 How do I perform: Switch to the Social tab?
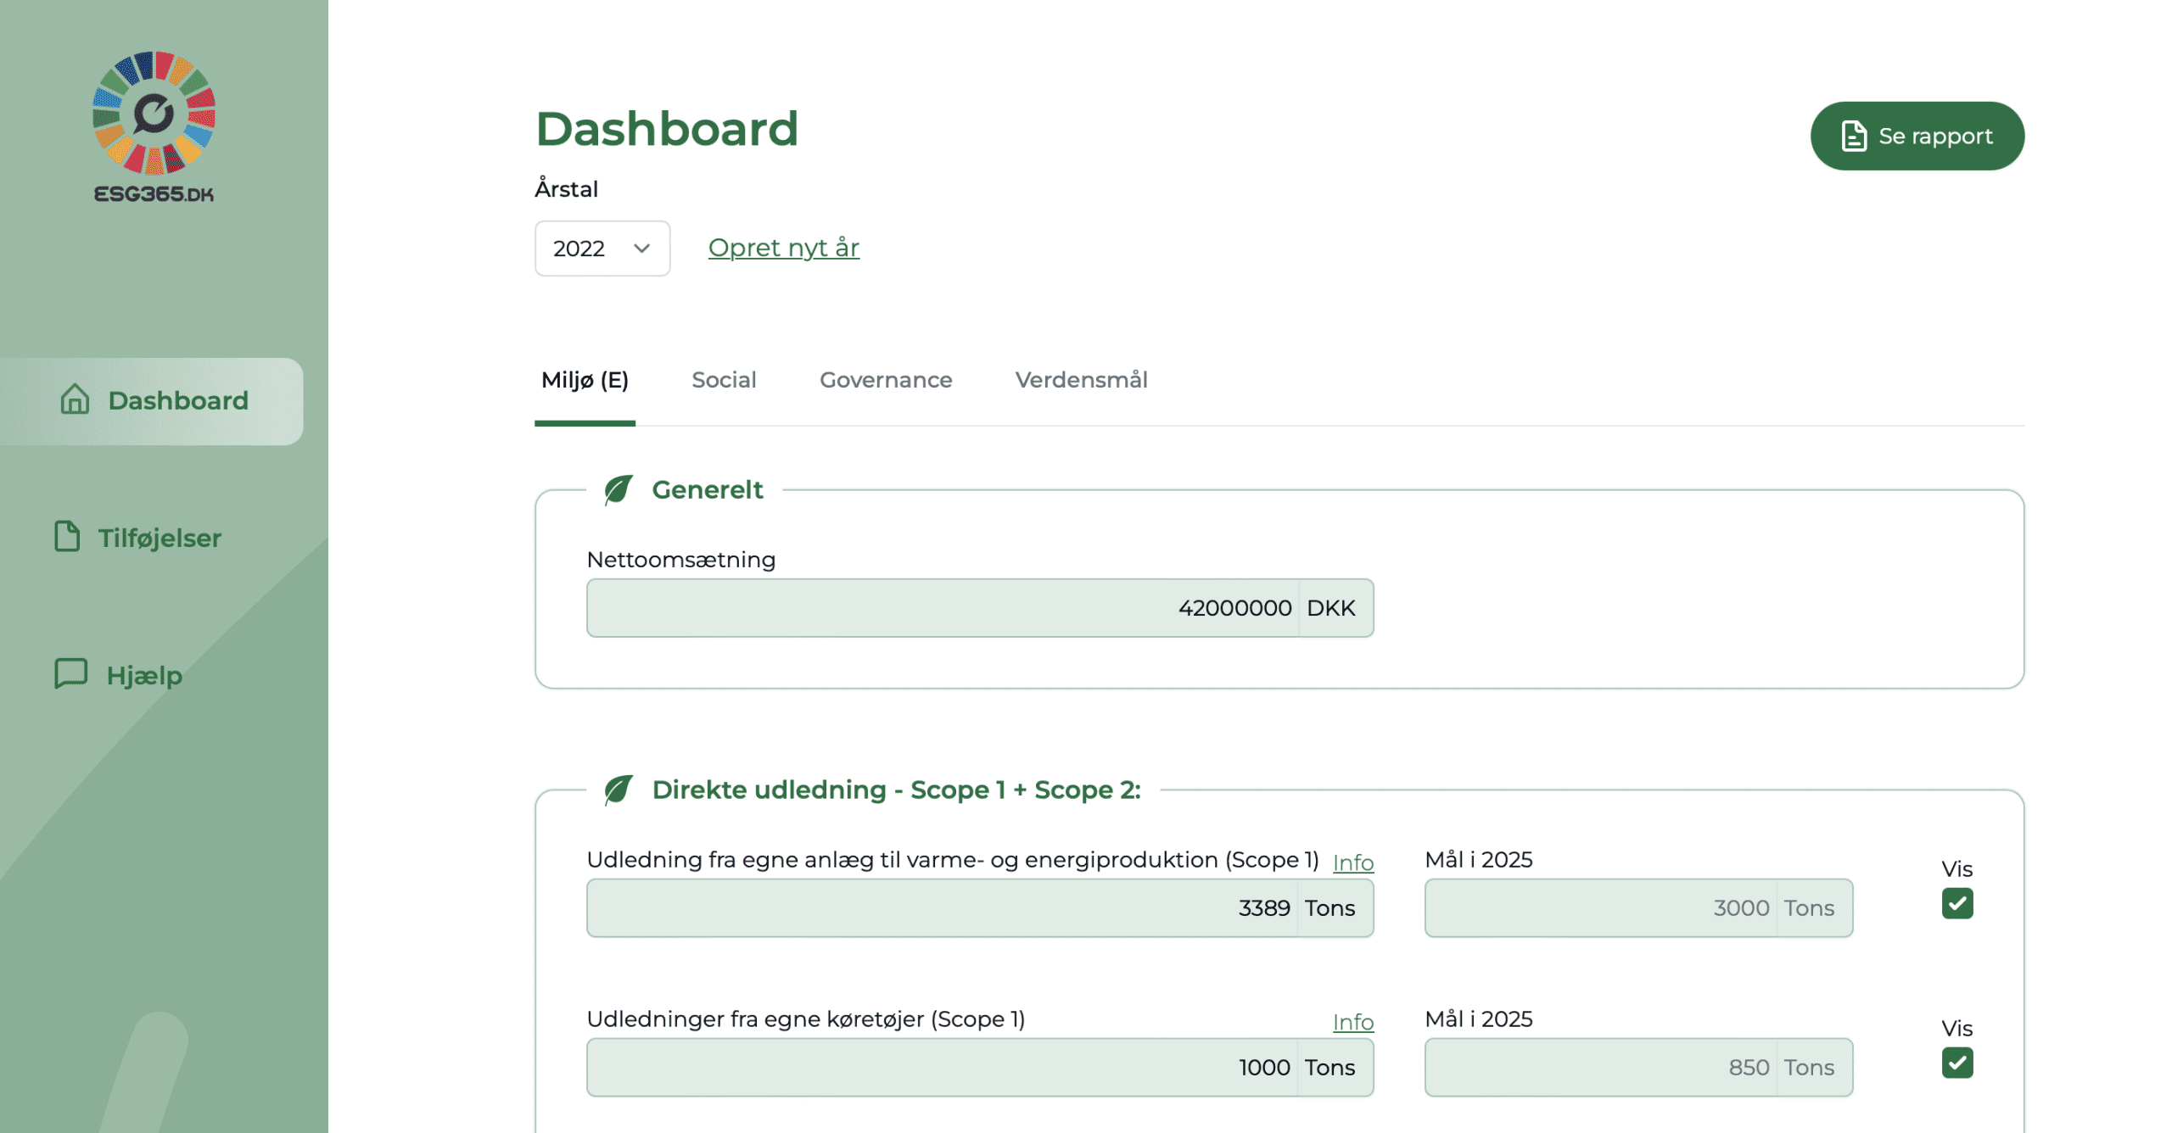[x=725, y=380]
